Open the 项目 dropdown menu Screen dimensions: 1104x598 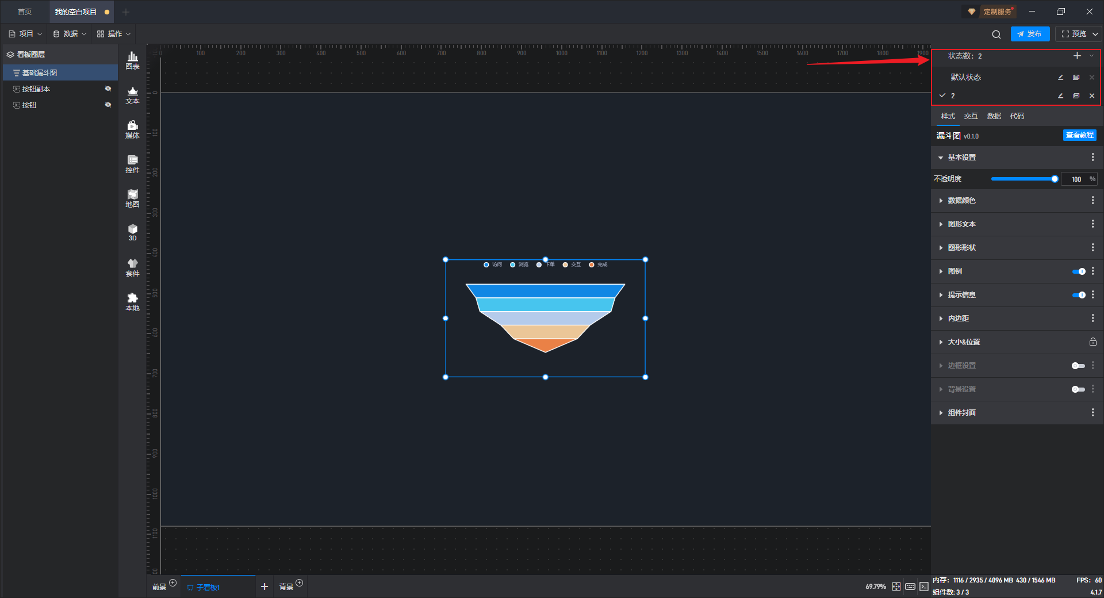coord(26,34)
